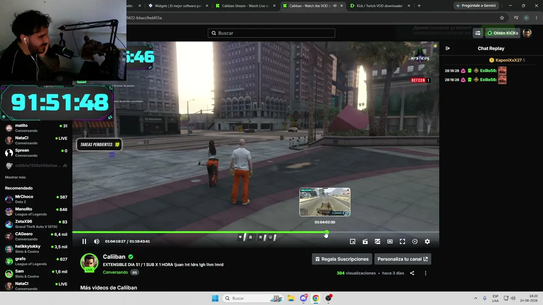Open Sam Slots & Casino channel

[x=36, y=274]
